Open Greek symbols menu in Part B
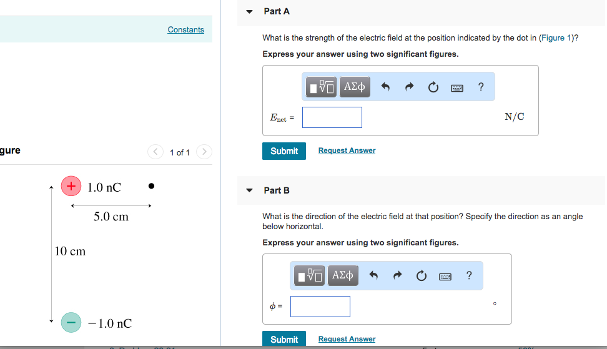Image resolution: width=607 pixels, height=349 pixels. click(343, 275)
